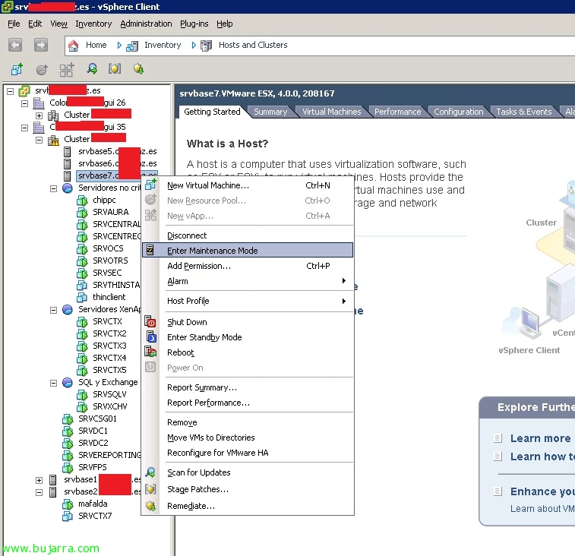Click the Stage Patches toolbar icon
The width and height of the screenshot is (575, 556).
click(115, 68)
